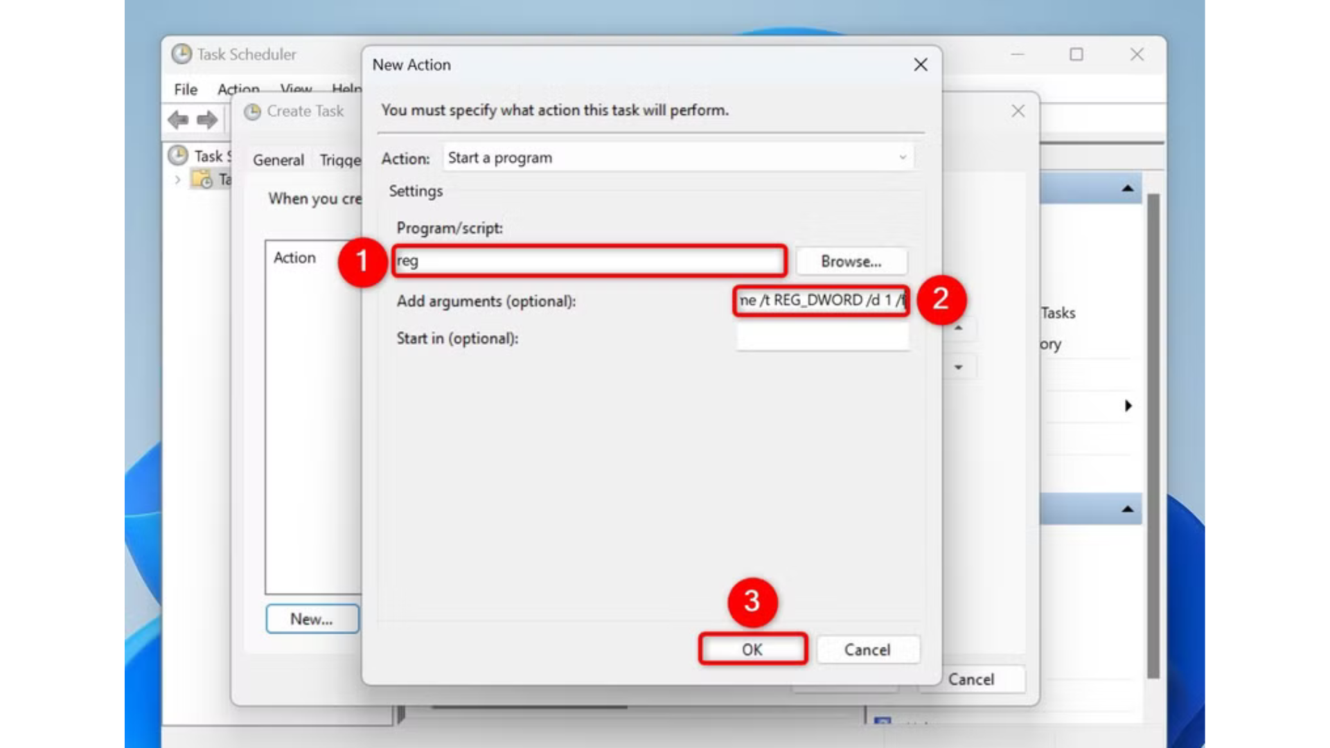1330x748 pixels.
Task: Select the Task Scheduler Library folder icon
Action: coord(203,179)
